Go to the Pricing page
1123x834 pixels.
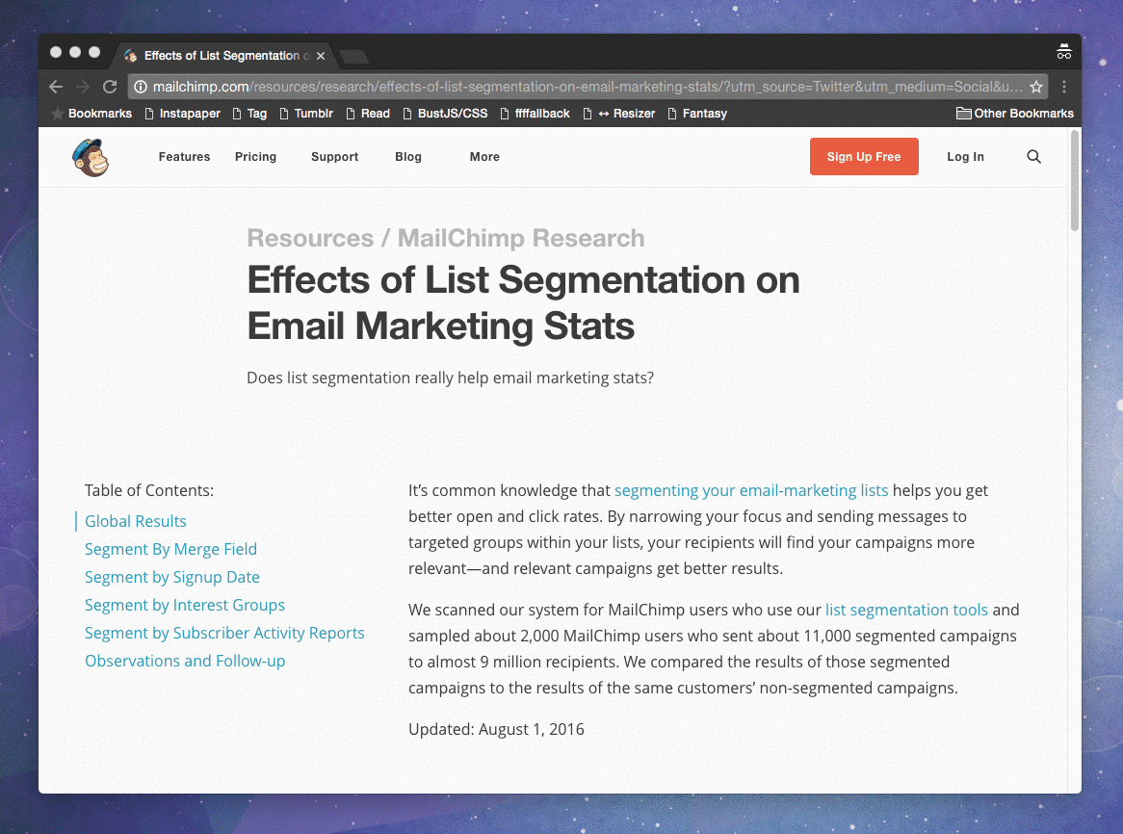255,157
